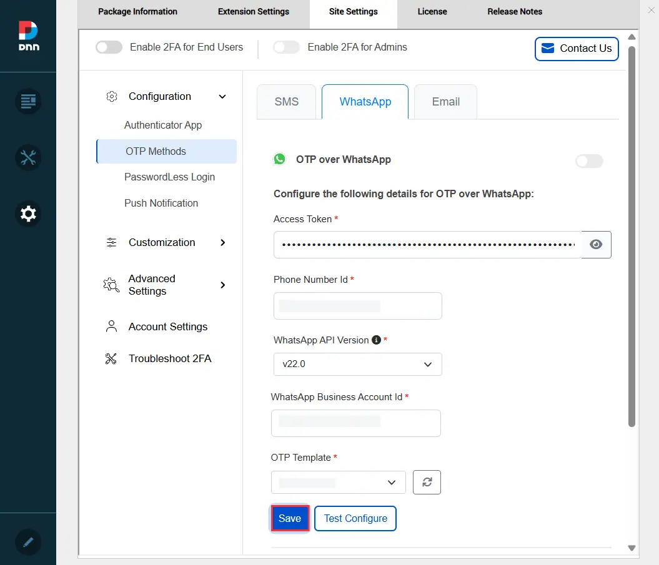Click the envelope icon in Contact Us
This screenshot has width=659, height=565.
click(548, 48)
